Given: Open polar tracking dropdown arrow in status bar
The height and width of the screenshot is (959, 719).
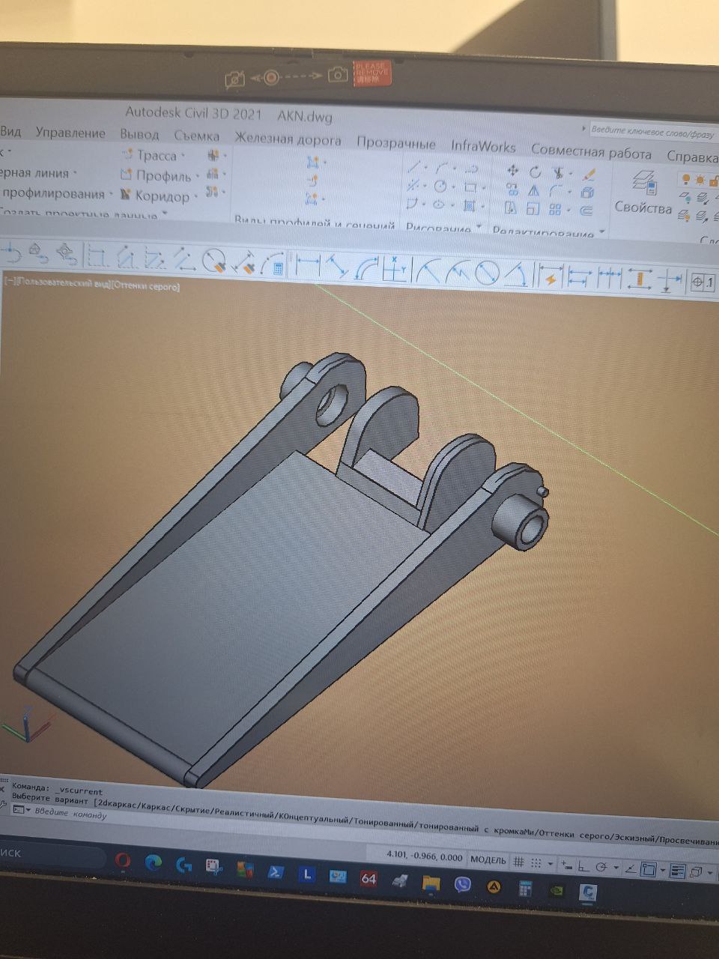Looking at the screenshot, I should 616,868.
